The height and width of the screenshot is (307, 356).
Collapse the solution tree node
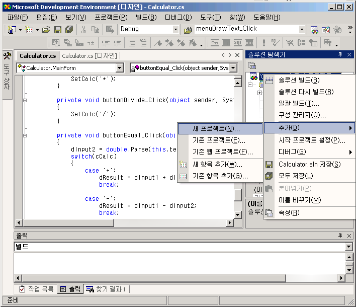coord(250,85)
